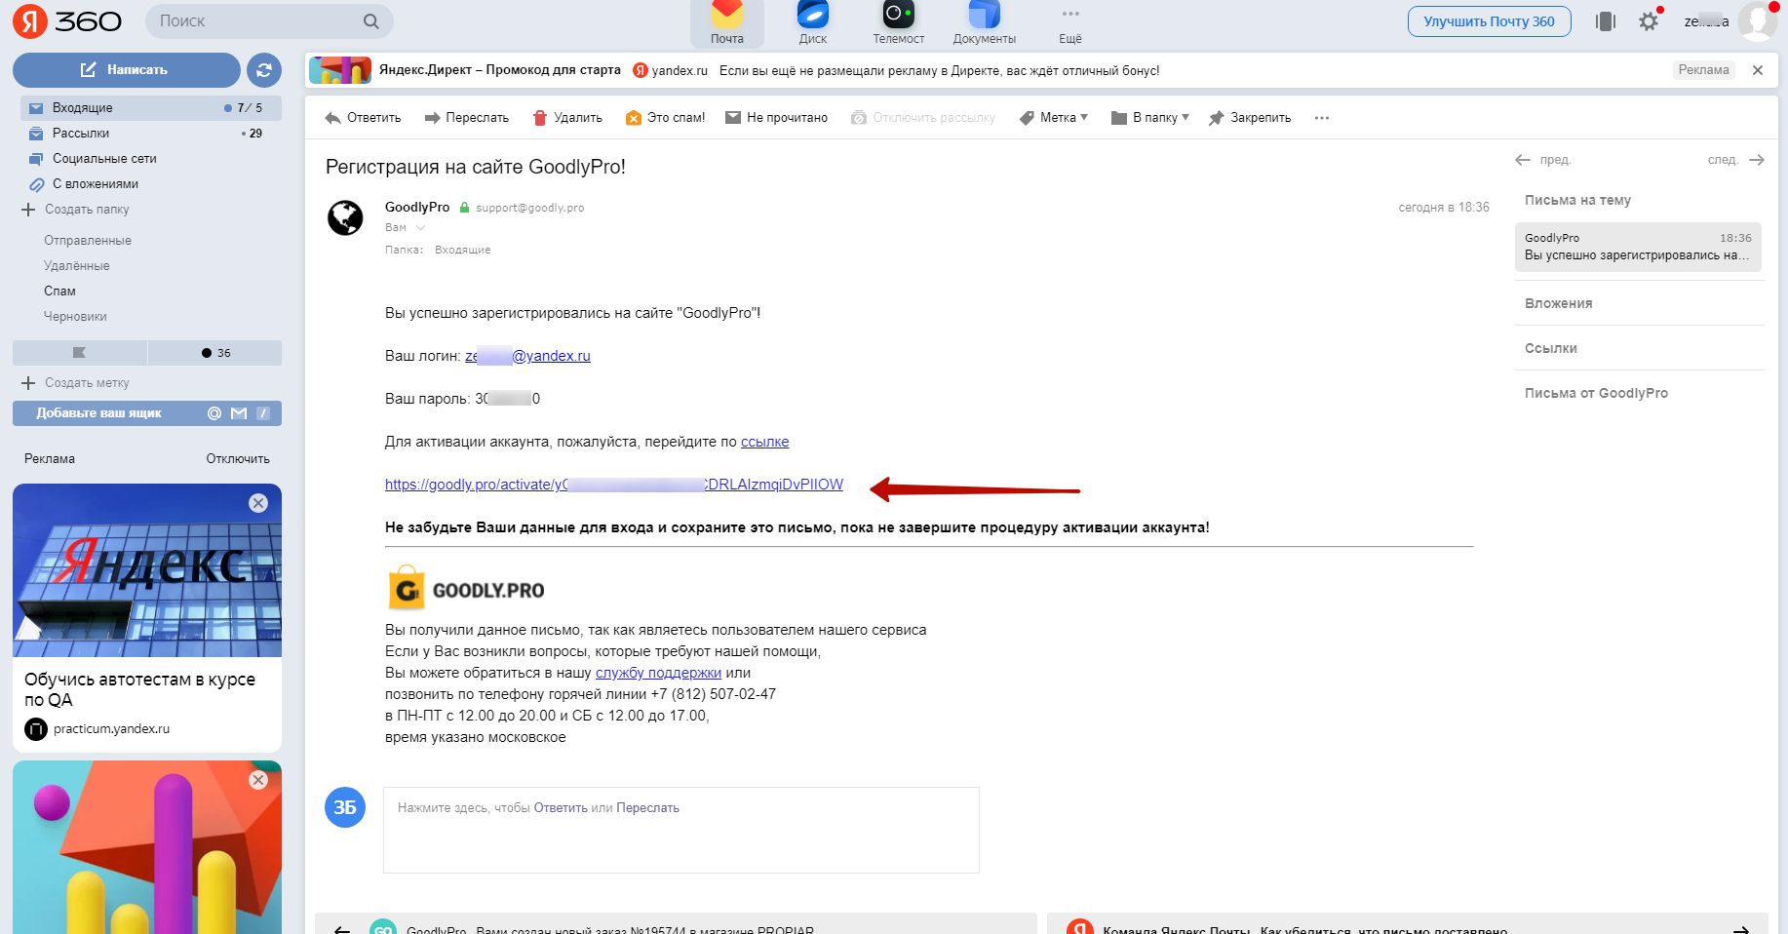Open the службу поддержки link

pyautogui.click(x=658, y=673)
